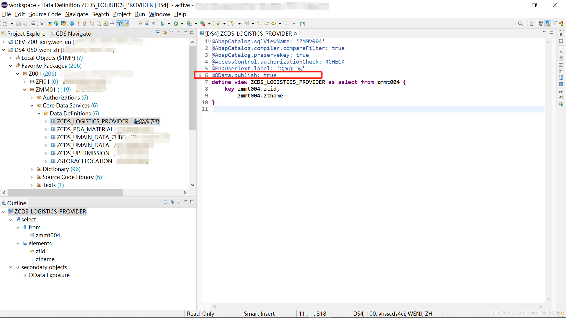Viewport: 566px width, 318px height.
Task: Click the Save icon in the toolbar
Action: click(x=18, y=24)
